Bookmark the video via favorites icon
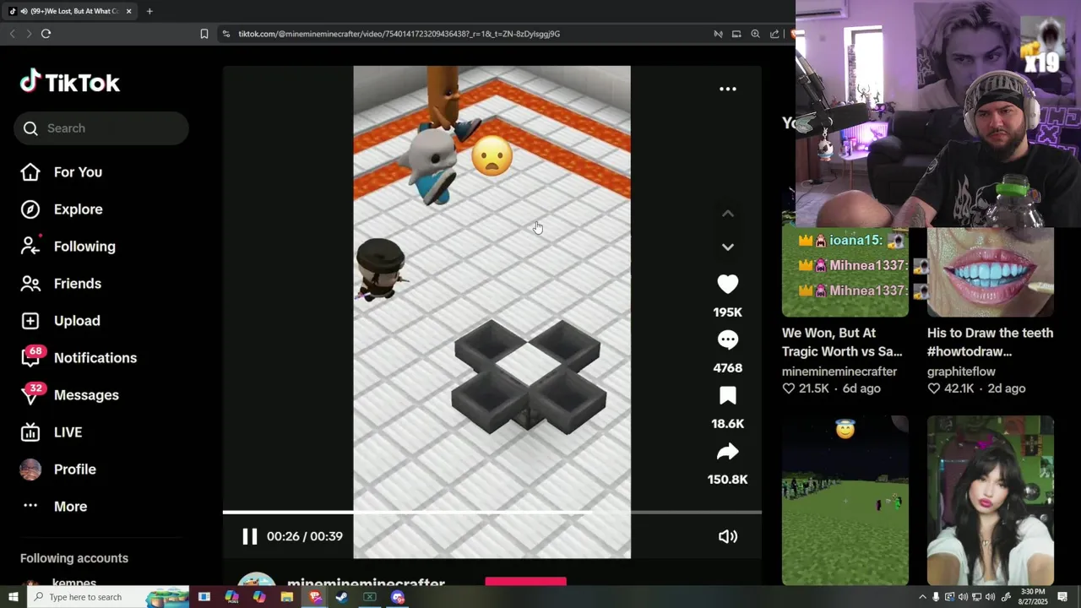The width and height of the screenshot is (1081, 608). (x=727, y=396)
